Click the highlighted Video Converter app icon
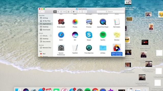 [117, 48]
